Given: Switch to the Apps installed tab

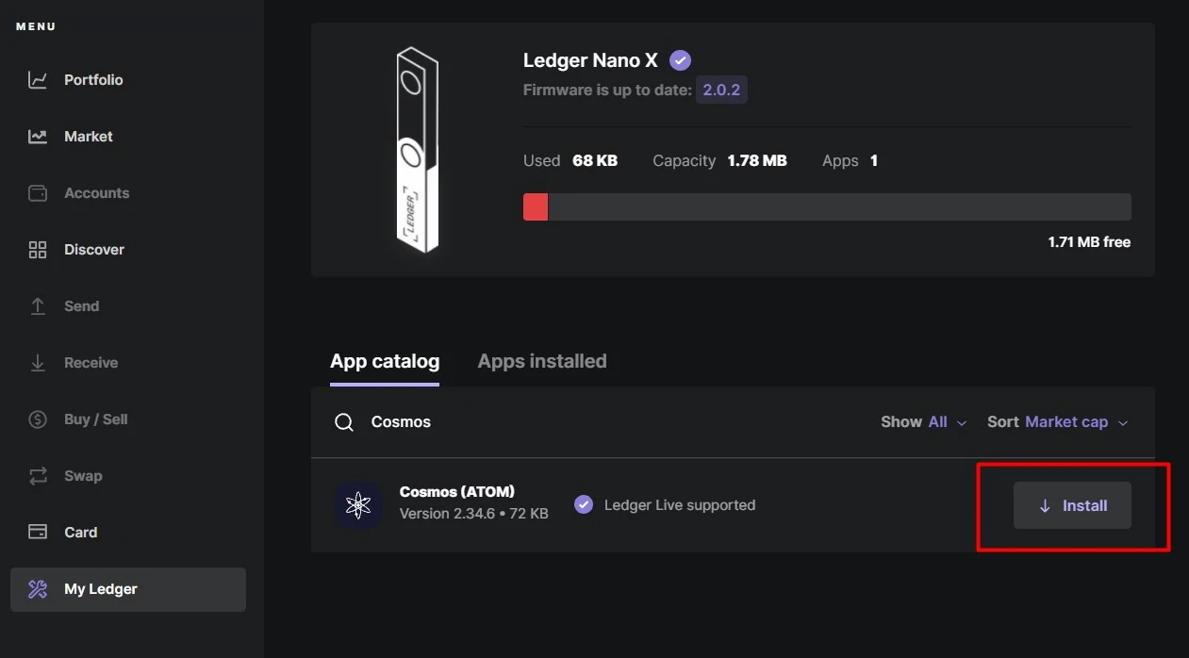Looking at the screenshot, I should click(542, 361).
